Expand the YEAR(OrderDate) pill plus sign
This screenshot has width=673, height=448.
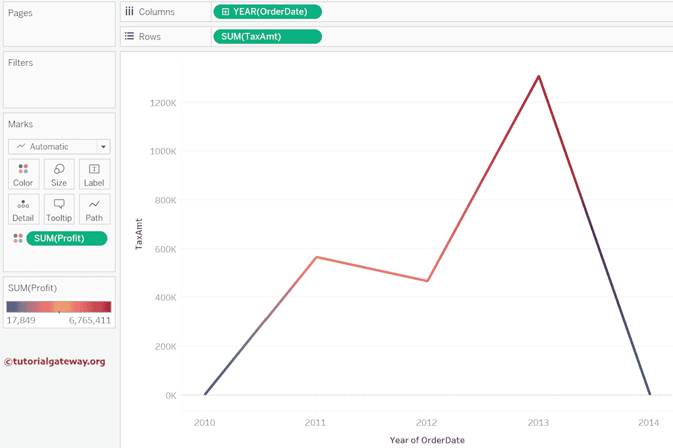225,12
